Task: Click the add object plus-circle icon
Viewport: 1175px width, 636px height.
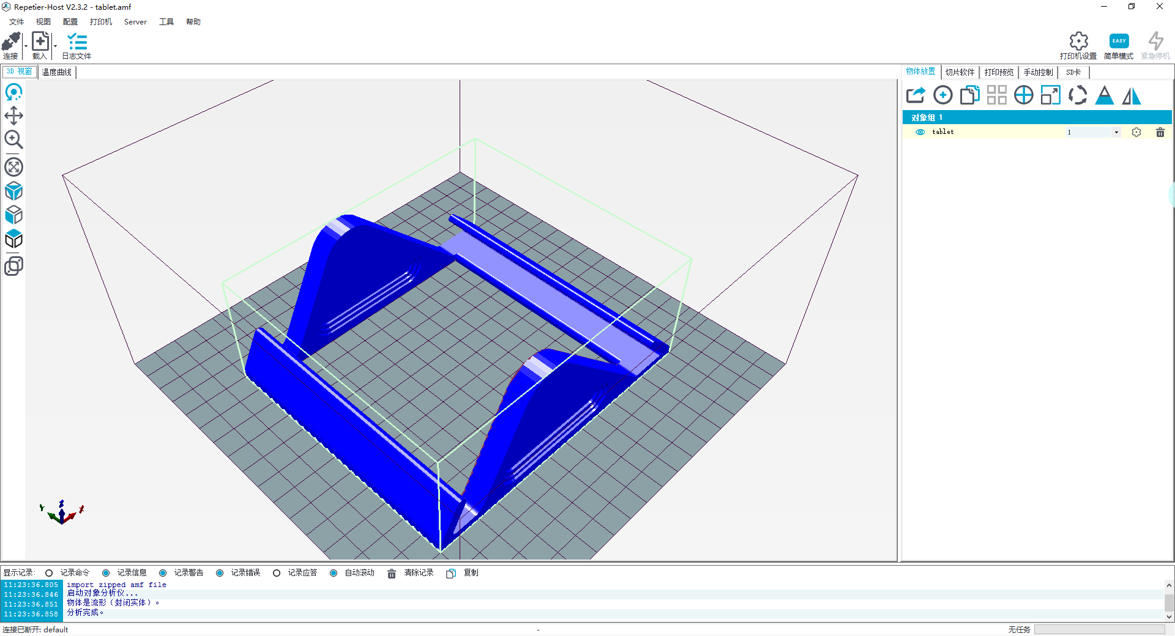Action: coord(942,95)
